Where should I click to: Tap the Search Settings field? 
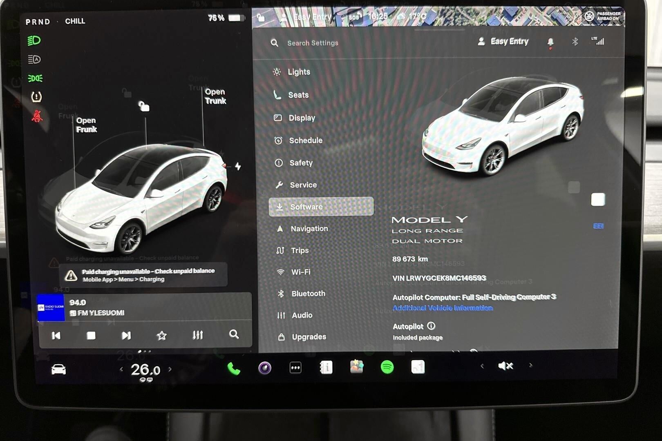pyautogui.click(x=313, y=43)
